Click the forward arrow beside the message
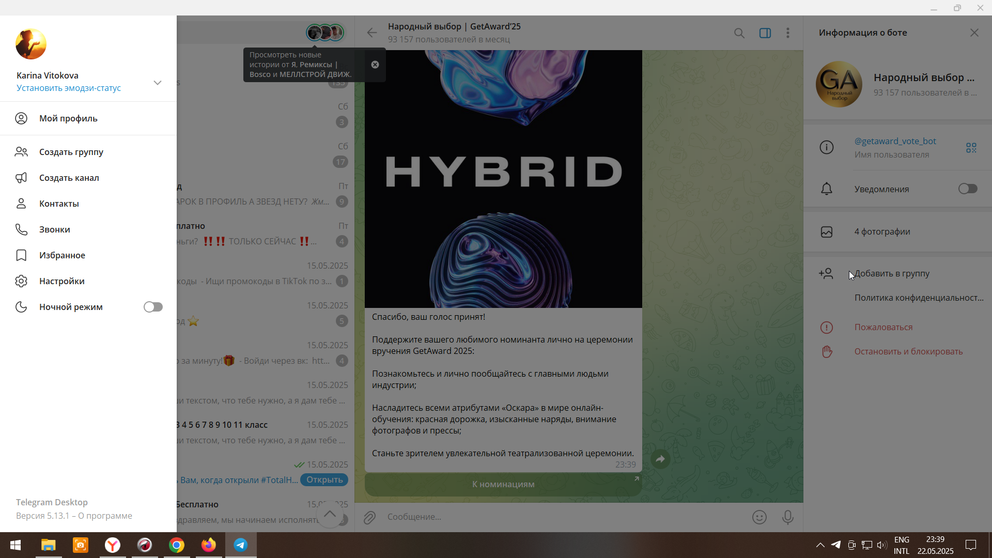 (x=660, y=459)
